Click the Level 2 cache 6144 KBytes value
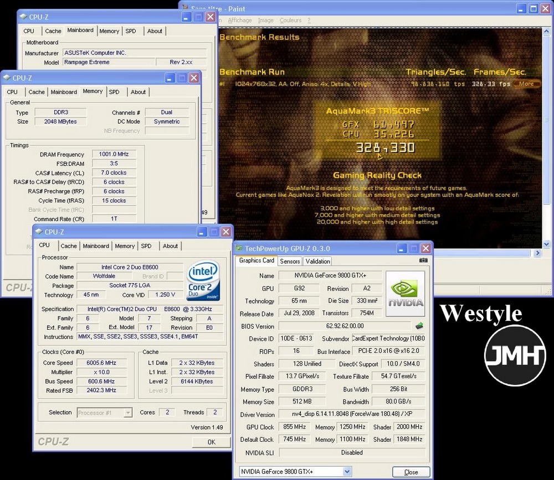The height and width of the screenshot is (480, 554). pos(197,381)
